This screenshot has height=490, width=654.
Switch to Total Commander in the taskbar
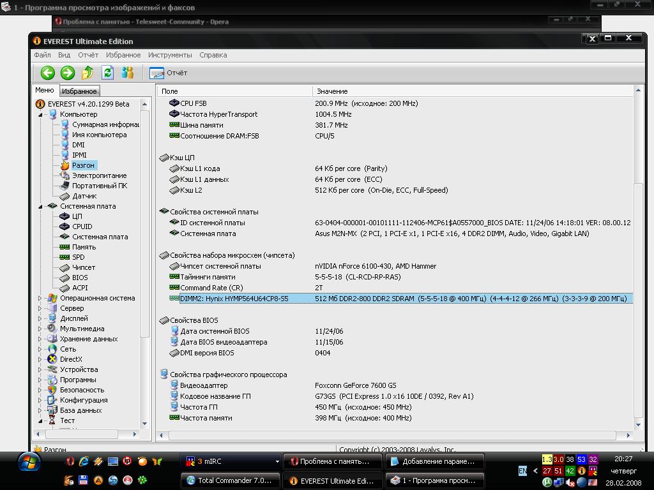230,480
